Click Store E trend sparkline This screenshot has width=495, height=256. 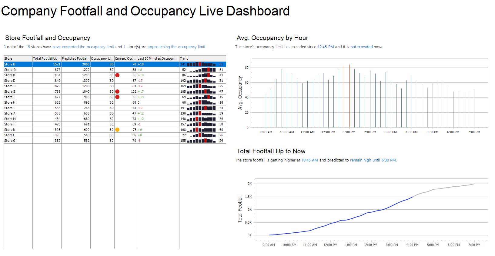click(201, 91)
